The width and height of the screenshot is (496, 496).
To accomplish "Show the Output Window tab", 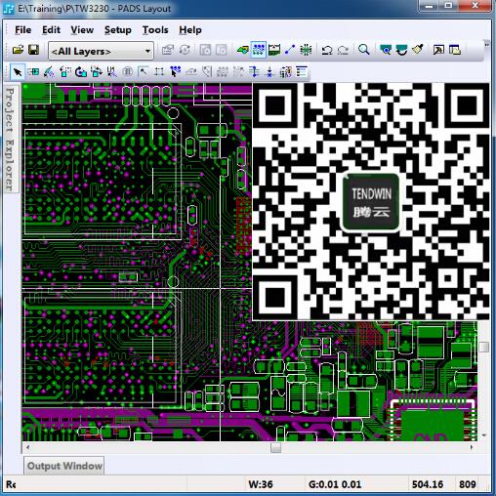I will (x=64, y=466).
